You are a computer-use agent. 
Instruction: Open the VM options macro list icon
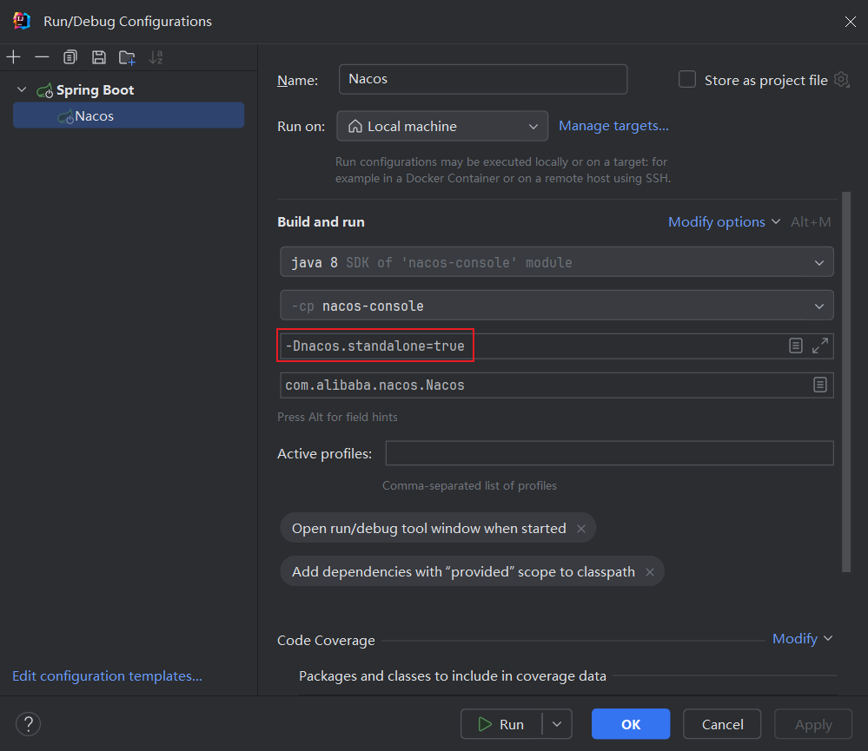pos(796,346)
